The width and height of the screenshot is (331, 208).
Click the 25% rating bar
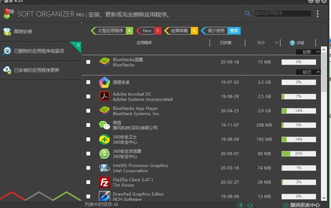pyautogui.click(x=298, y=153)
